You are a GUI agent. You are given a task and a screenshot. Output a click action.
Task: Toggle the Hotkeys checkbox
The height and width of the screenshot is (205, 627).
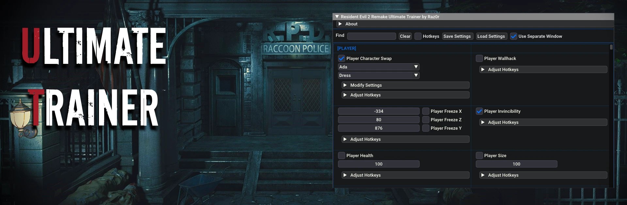click(x=418, y=36)
